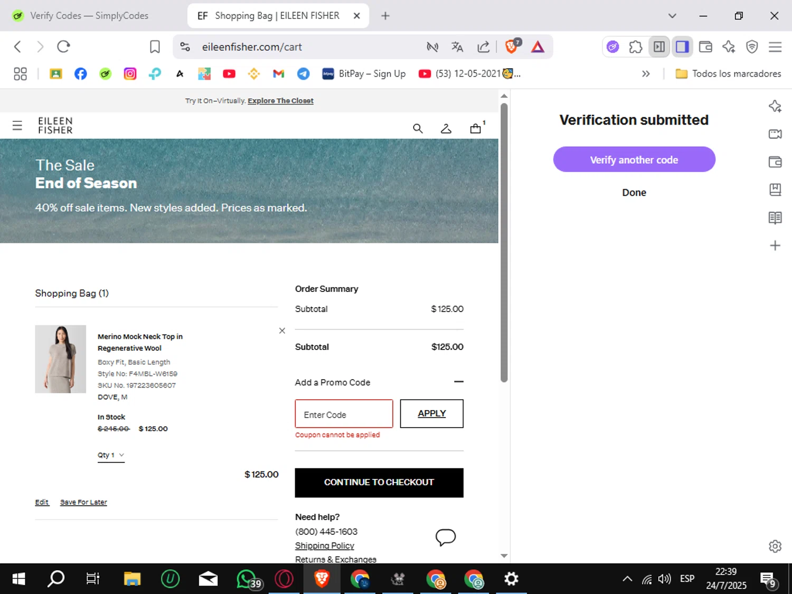
Task: Remove Merino Mock Neck Top with X
Action: click(282, 331)
